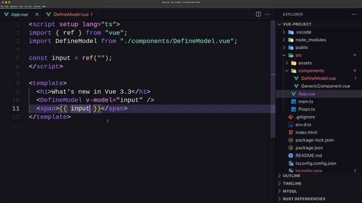Open tsconfig.config.json in the Explorer
The image size is (362, 203).
[316, 164]
